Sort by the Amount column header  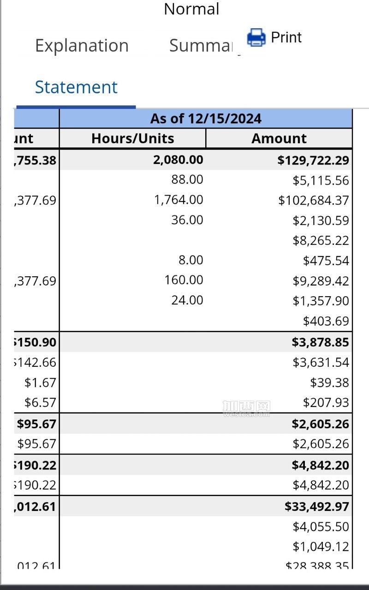[x=279, y=138]
